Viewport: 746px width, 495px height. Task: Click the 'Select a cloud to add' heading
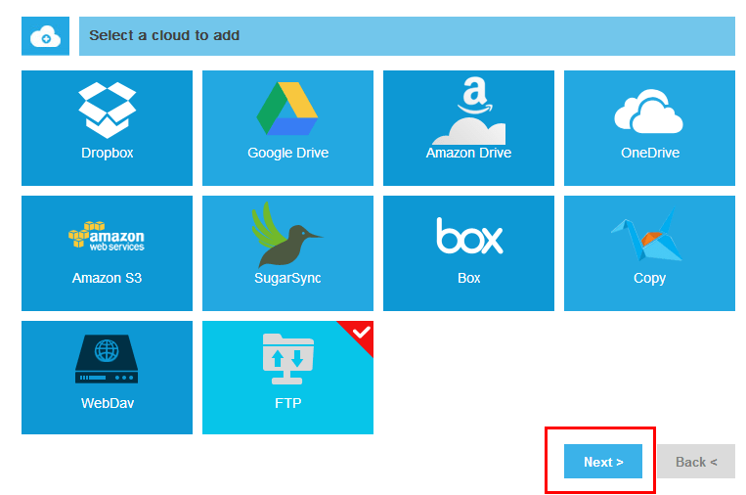[x=164, y=35]
